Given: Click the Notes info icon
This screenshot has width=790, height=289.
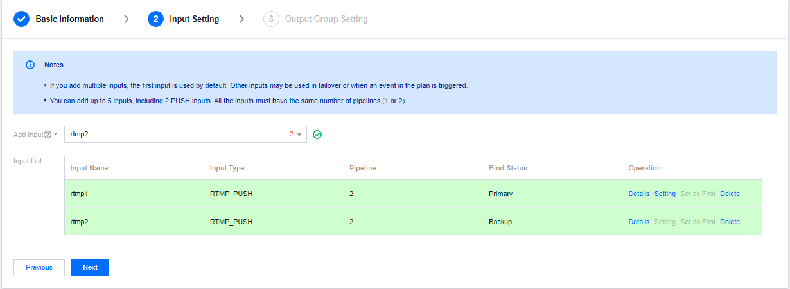Looking at the screenshot, I should pos(30,65).
